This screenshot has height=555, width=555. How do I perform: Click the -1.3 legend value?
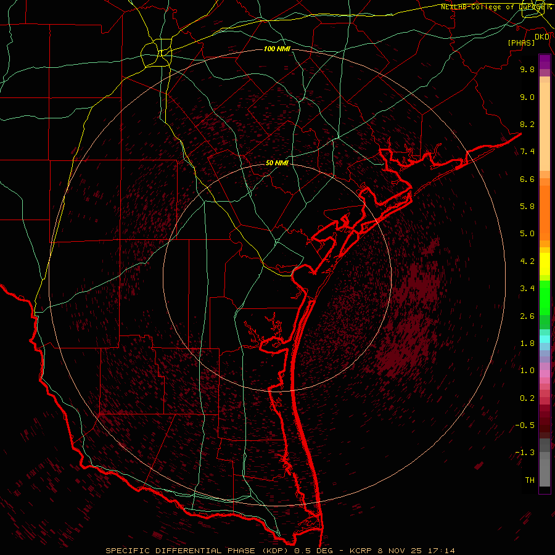[525, 453]
